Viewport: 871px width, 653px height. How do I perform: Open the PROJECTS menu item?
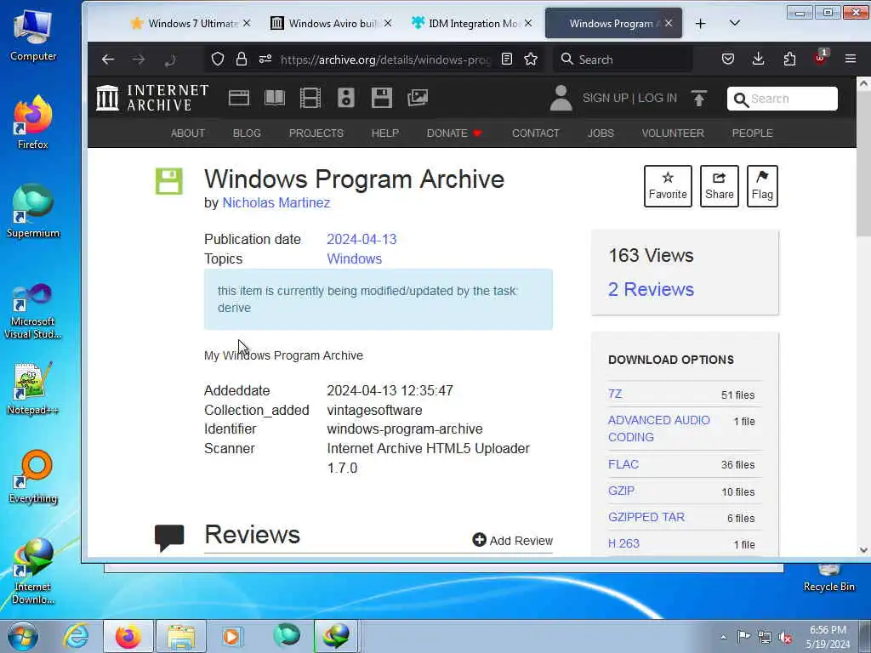click(316, 133)
